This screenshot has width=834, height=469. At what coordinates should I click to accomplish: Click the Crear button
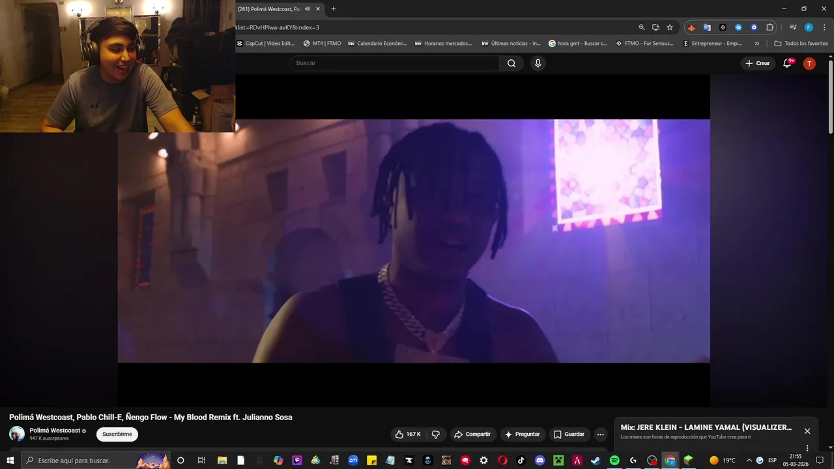(758, 63)
